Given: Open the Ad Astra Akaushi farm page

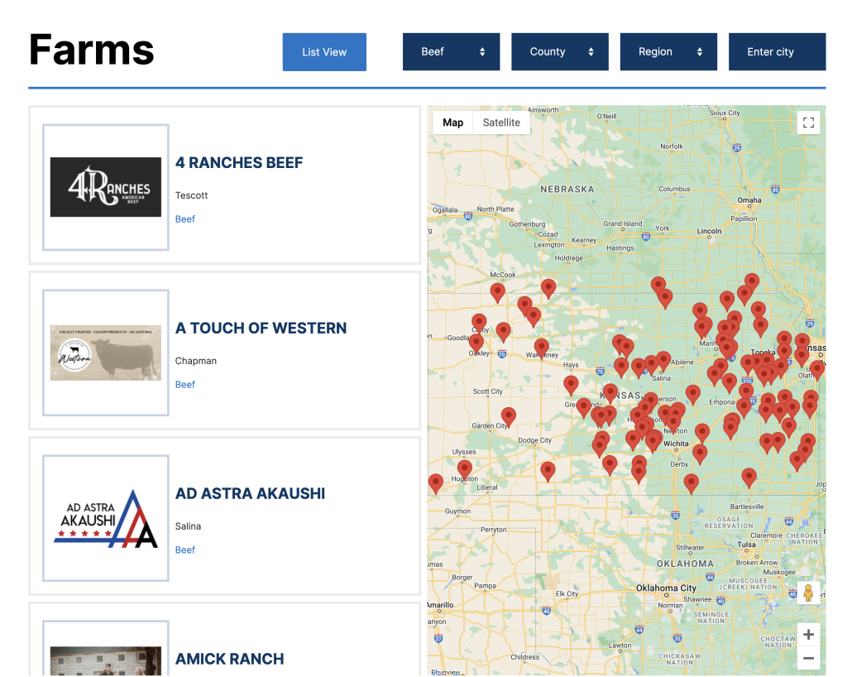Looking at the screenshot, I should pos(250,493).
